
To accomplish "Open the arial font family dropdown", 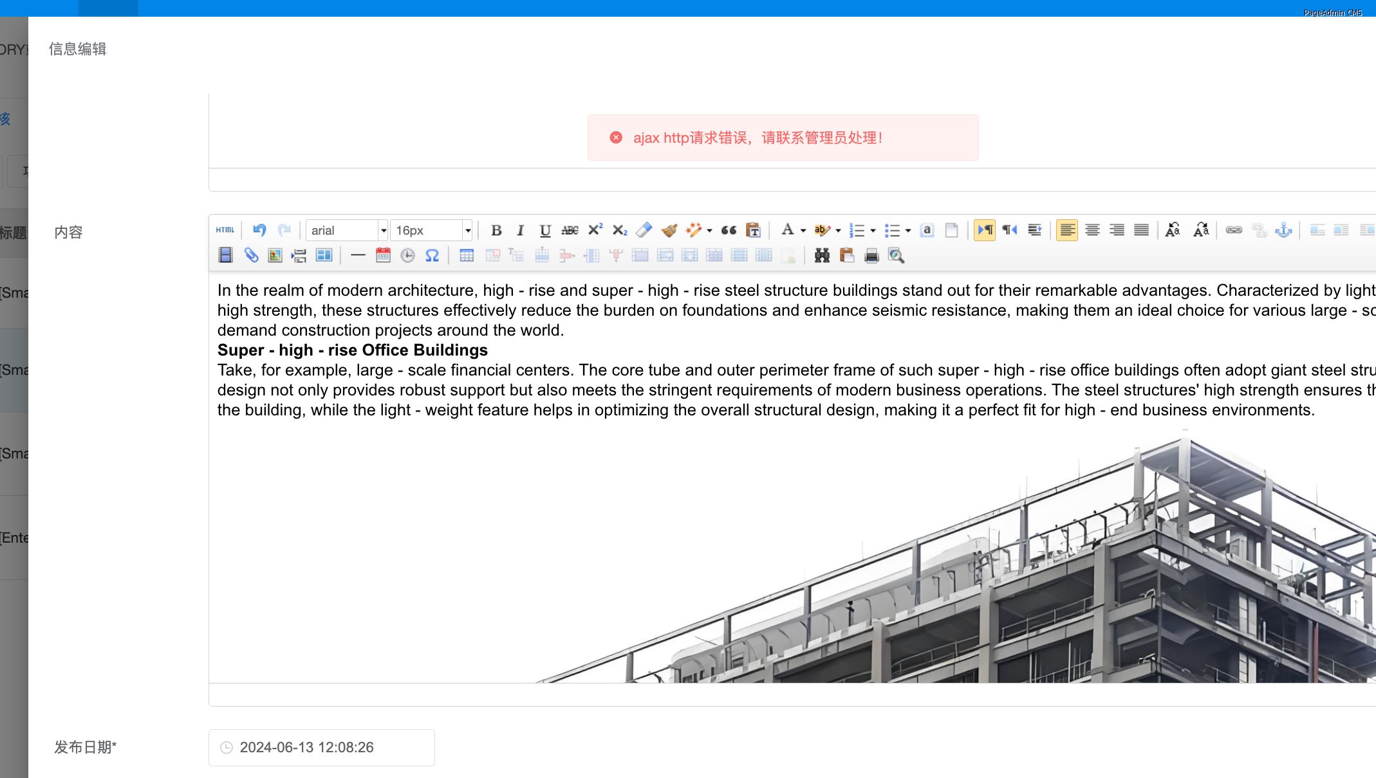I will (347, 230).
